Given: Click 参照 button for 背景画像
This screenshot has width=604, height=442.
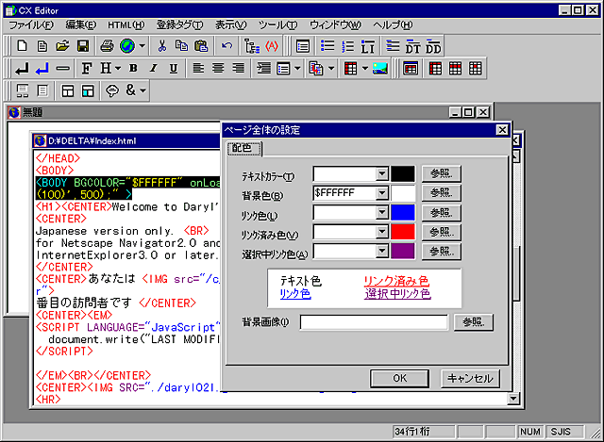Looking at the screenshot, I should click(474, 322).
